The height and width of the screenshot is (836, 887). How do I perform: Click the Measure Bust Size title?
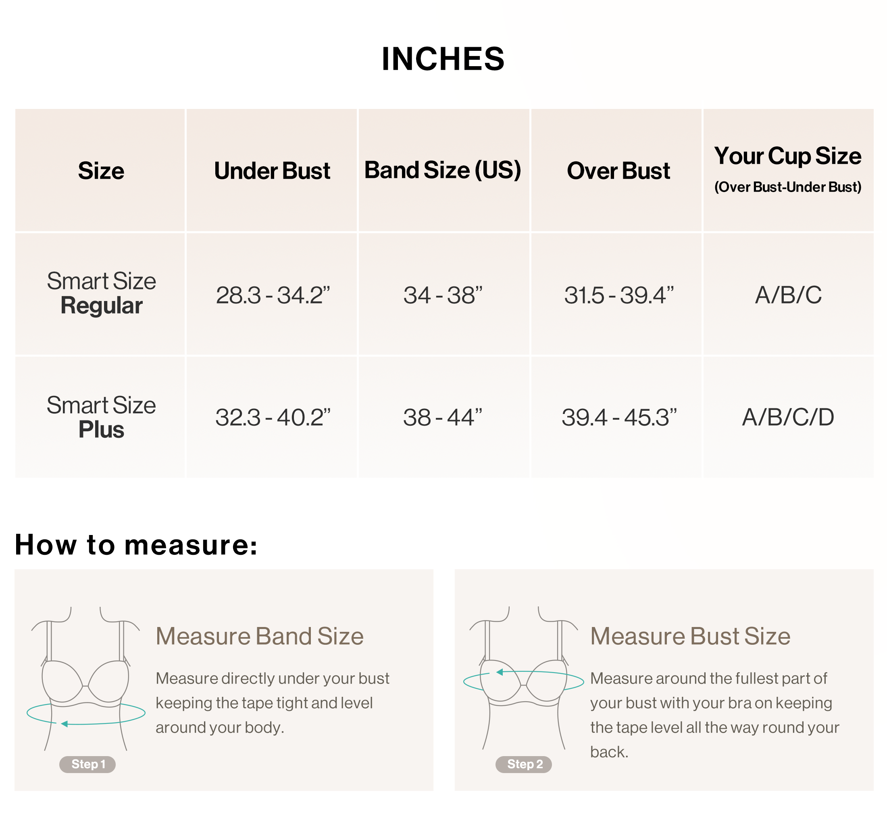pyautogui.click(x=690, y=636)
